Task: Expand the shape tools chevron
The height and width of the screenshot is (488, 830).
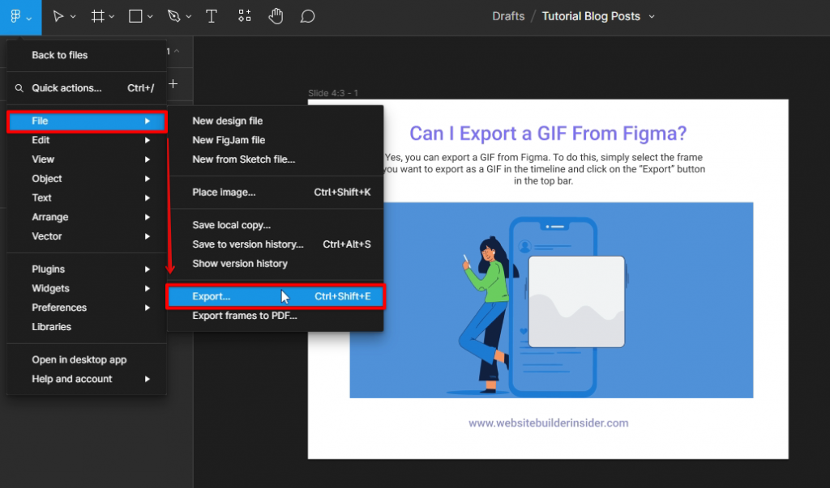Action: 151,17
